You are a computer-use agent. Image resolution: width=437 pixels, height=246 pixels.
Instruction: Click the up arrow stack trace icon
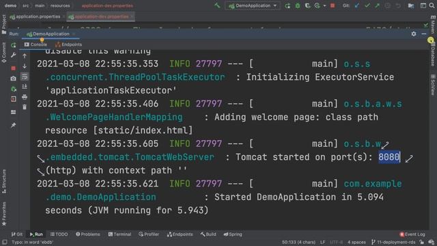25,56
